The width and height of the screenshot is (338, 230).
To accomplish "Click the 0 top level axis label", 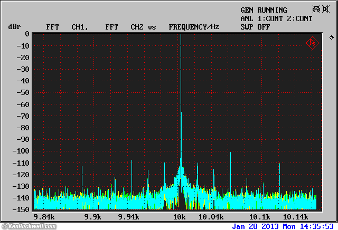I will pos(26,34).
